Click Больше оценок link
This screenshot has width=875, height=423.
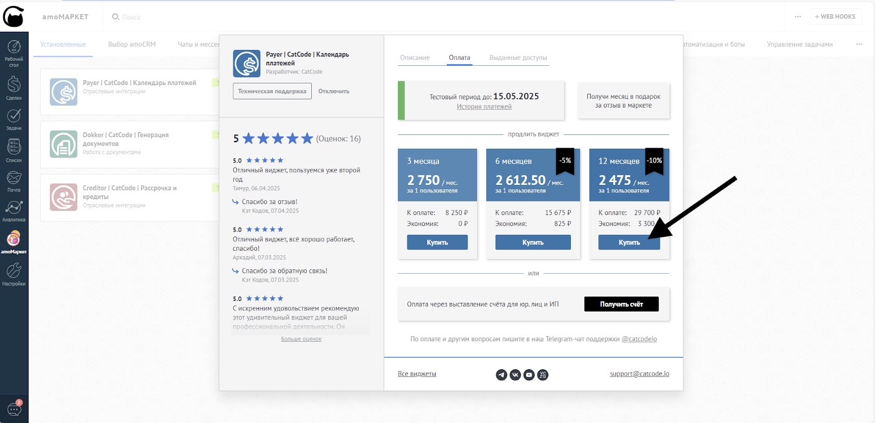tap(301, 339)
